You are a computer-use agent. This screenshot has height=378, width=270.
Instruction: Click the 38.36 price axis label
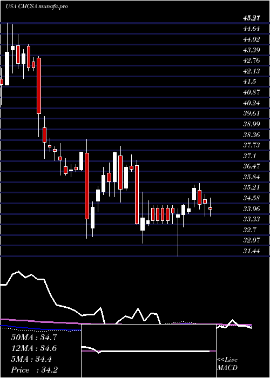252,135
